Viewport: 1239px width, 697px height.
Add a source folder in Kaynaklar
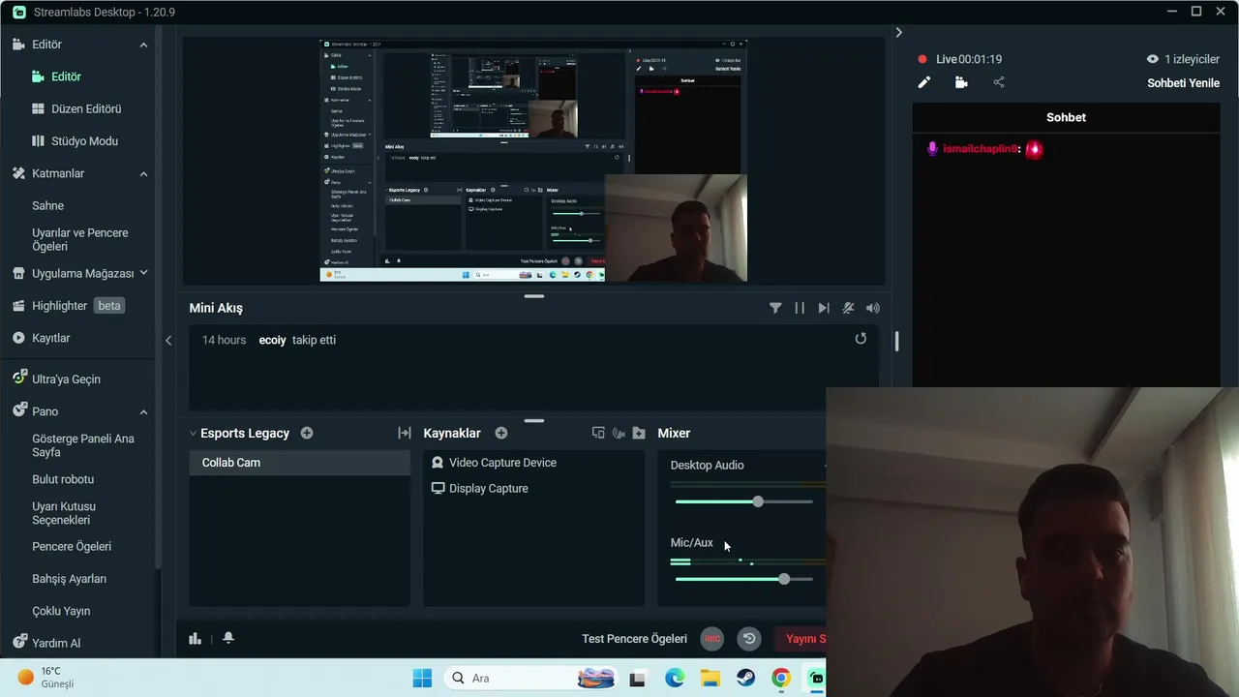tap(639, 433)
